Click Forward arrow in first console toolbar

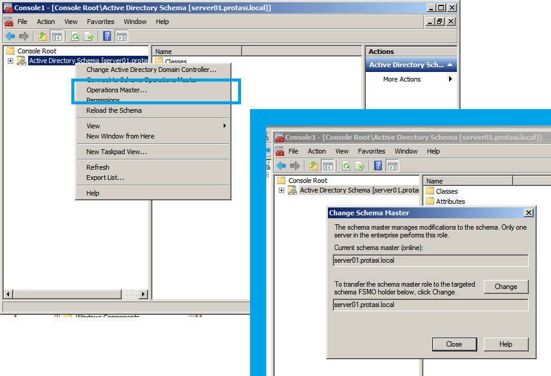point(24,36)
